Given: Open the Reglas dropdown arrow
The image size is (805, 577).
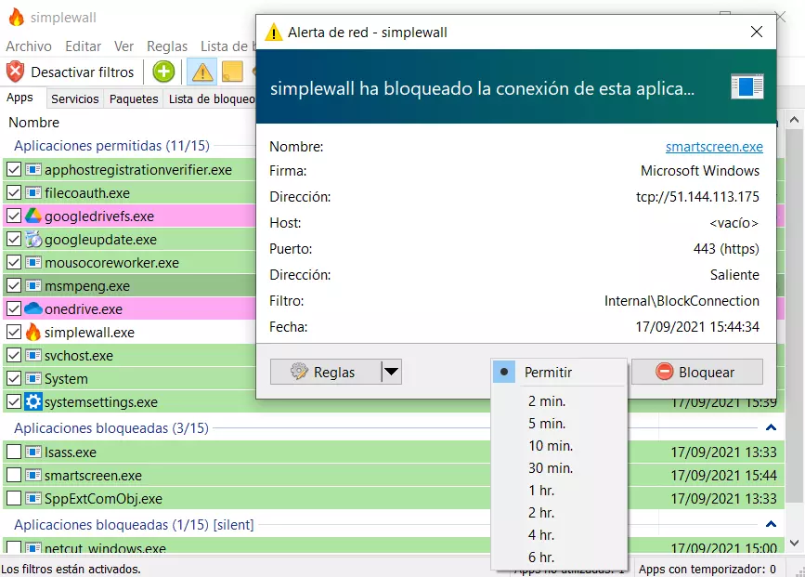Looking at the screenshot, I should [x=391, y=372].
